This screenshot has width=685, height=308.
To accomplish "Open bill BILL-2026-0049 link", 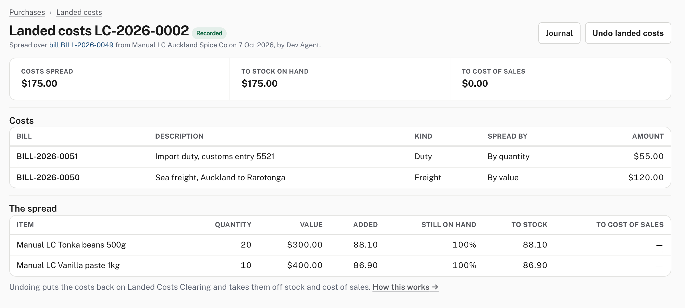I will [81, 45].
